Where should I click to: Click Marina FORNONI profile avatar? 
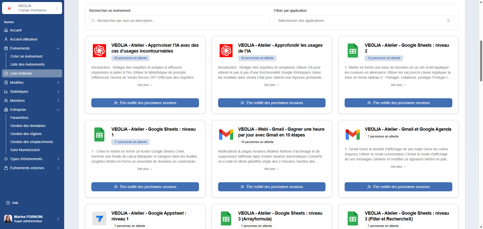(x=8, y=219)
